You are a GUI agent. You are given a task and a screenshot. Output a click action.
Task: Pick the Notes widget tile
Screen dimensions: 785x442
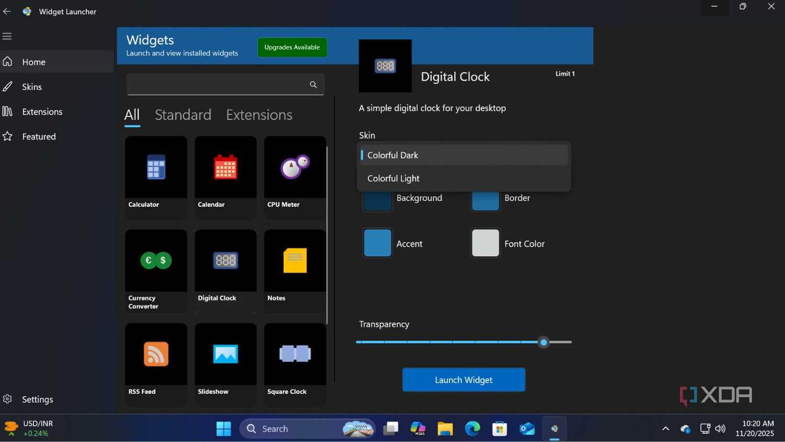(x=295, y=271)
